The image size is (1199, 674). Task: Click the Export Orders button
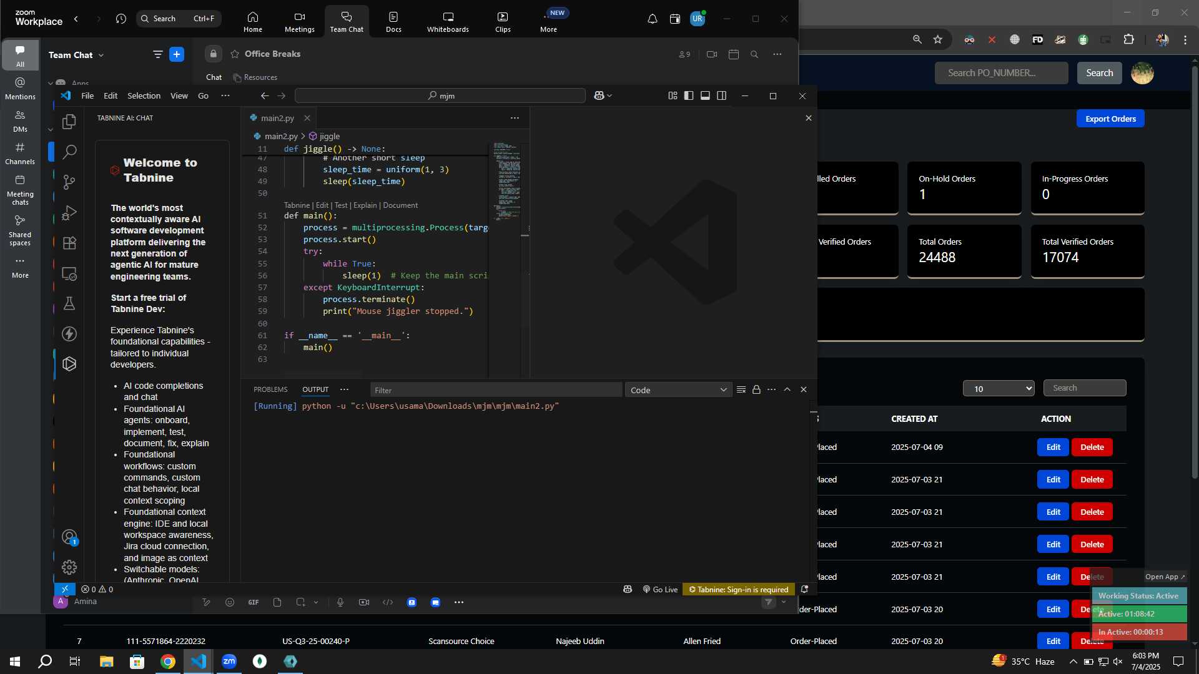click(x=1110, y=119)
